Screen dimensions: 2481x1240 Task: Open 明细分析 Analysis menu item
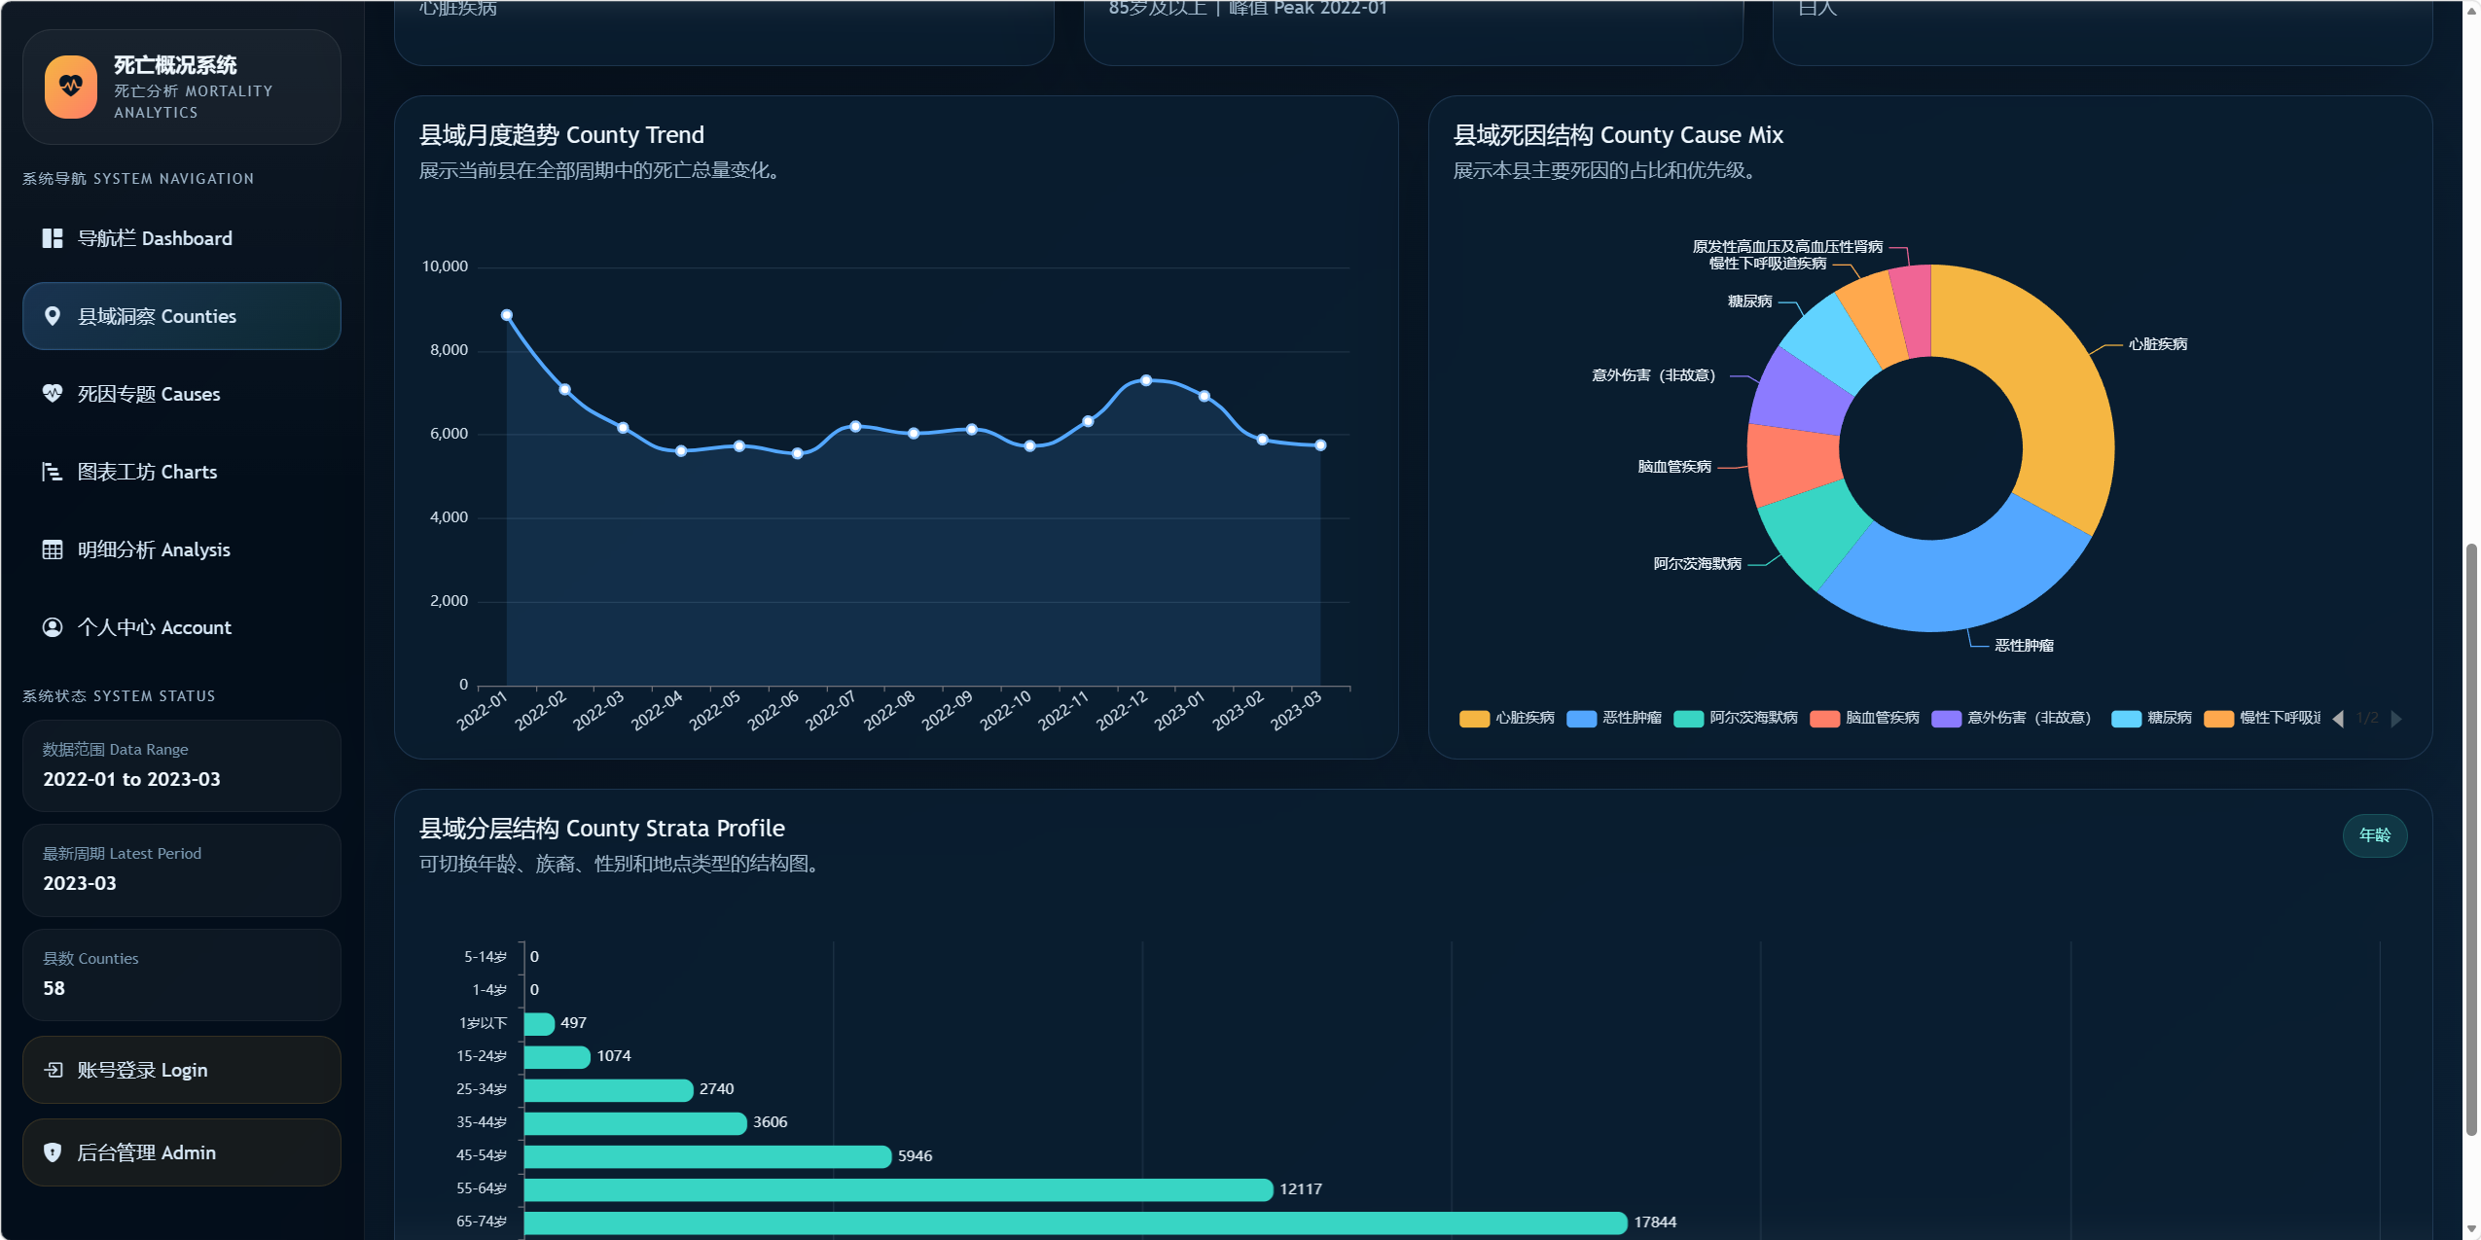click(154, 549)
